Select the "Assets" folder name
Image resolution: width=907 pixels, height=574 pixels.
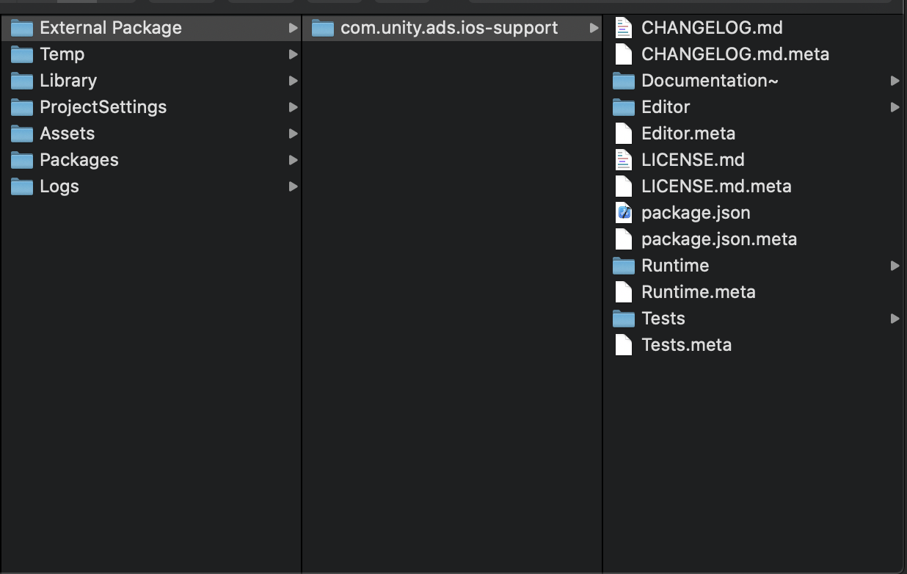click(x=68, y=134)
